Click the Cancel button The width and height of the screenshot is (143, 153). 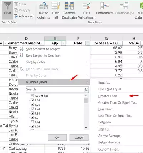79,138
